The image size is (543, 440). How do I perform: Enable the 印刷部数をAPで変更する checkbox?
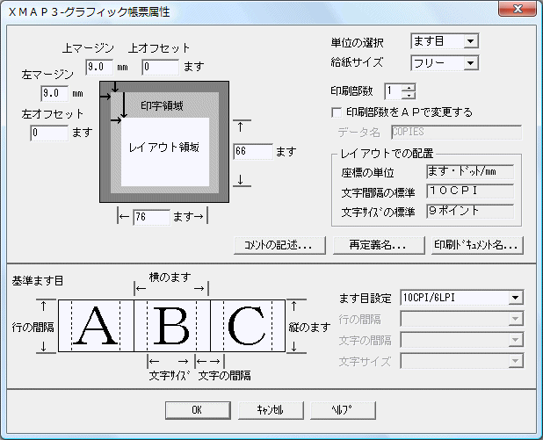coord(337,113)
